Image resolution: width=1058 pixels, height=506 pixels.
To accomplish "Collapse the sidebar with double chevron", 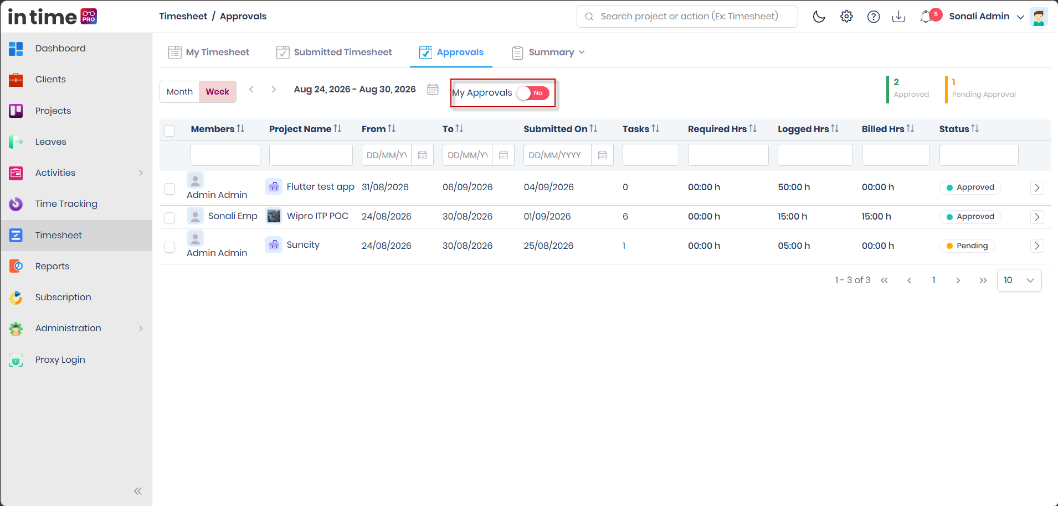I will (138, 491).
